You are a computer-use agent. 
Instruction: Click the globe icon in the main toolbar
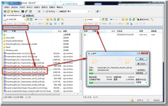[x=98, y=11]
